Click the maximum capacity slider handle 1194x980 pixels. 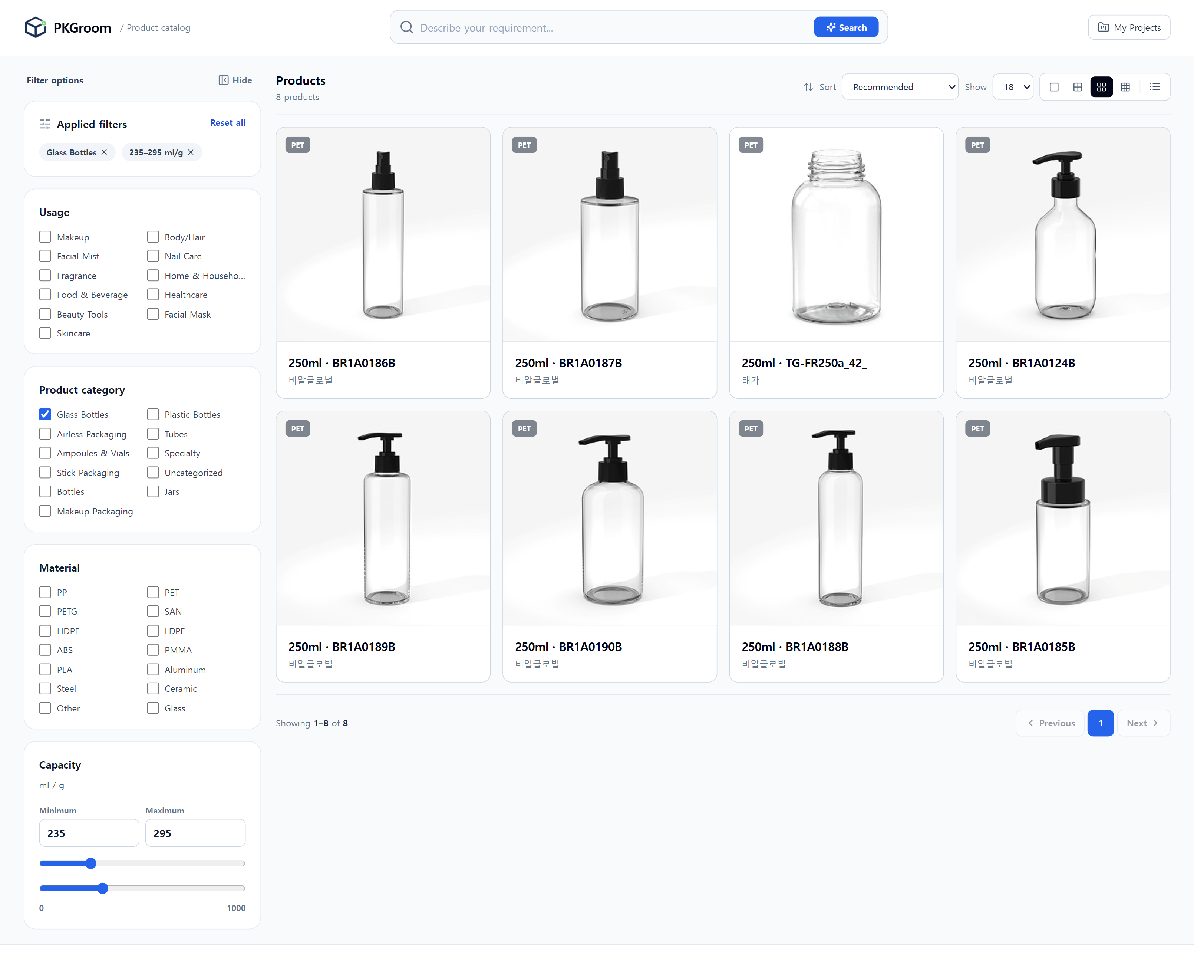click(x=102, y=888)
